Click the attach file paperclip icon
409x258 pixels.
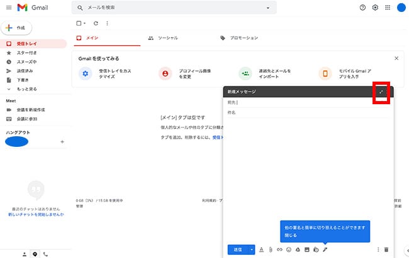click(x=271, y=250)
